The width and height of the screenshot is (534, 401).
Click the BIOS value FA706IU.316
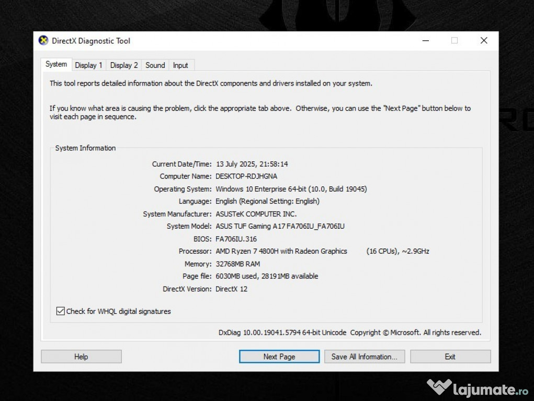tap(236, 239)
